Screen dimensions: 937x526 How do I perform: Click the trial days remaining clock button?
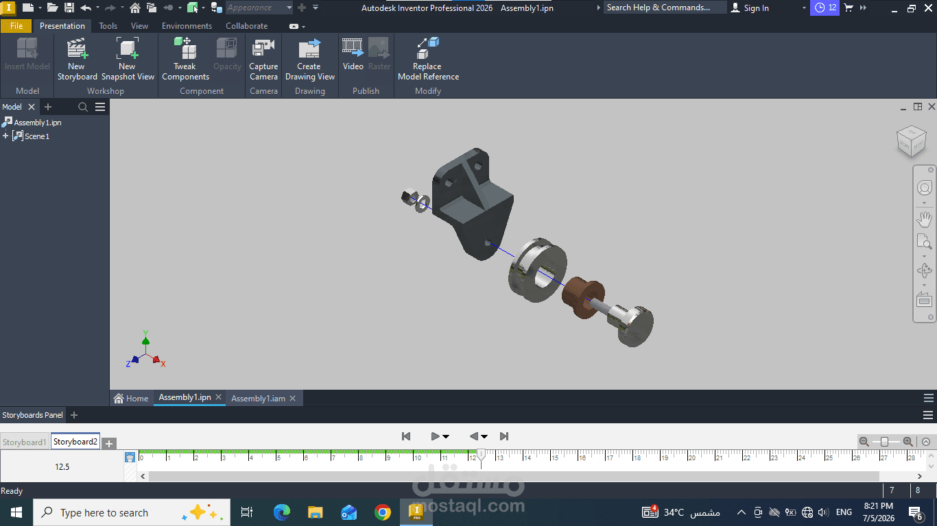pyautogui.click(x=825, y=8)
